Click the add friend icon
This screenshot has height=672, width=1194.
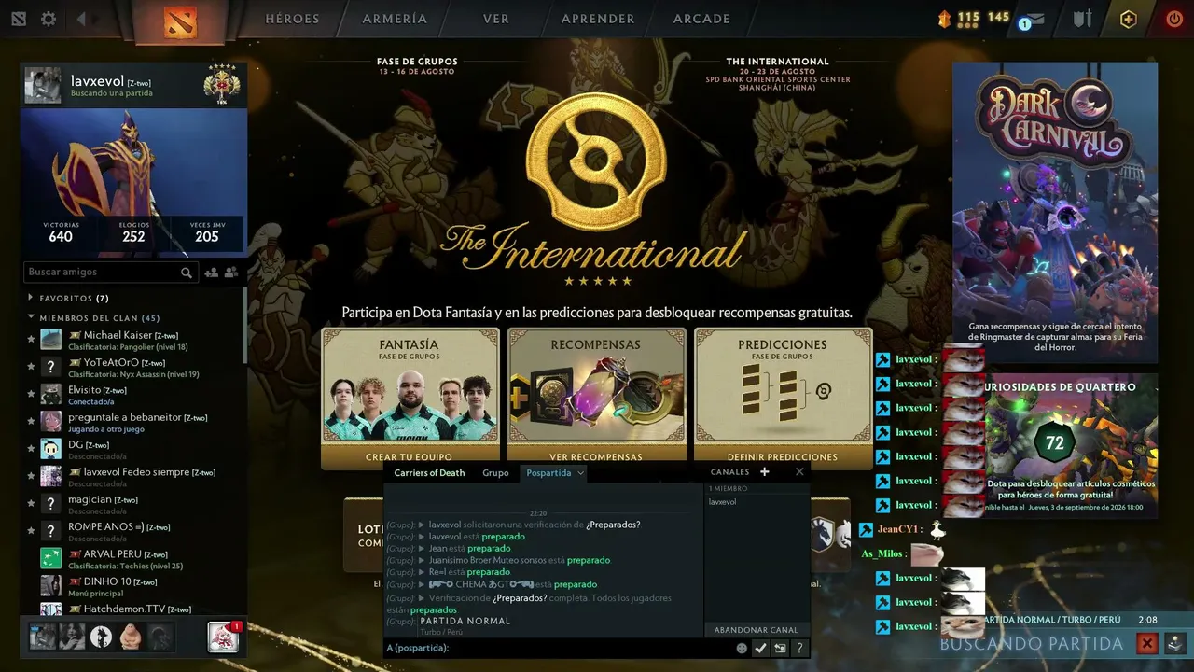pos(212,273)
